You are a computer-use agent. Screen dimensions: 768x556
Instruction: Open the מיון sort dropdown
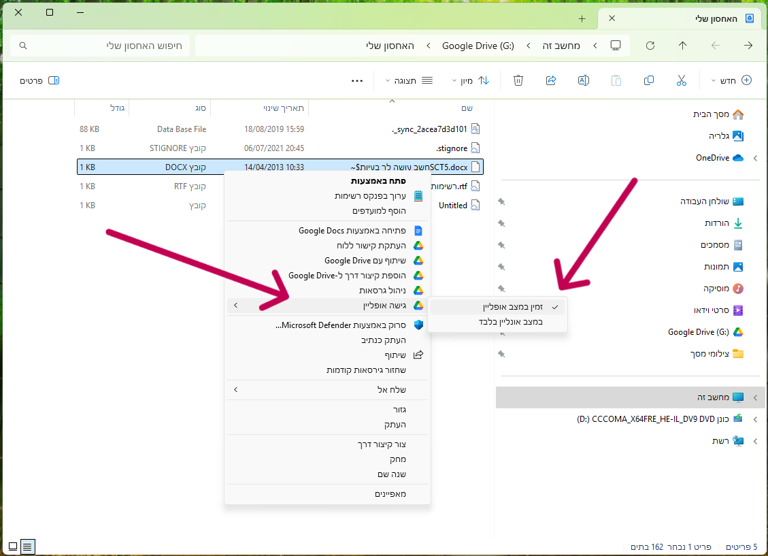[470, 80]
